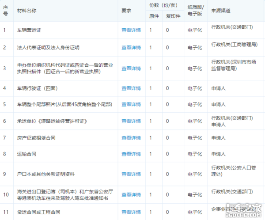Select the 复印件 sub-header
This screenshot has height=220, width=265.
[173, 16]
